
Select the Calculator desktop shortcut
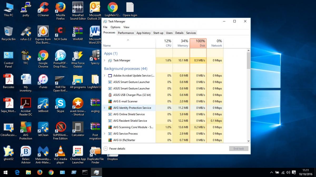[x=78, y=129]
